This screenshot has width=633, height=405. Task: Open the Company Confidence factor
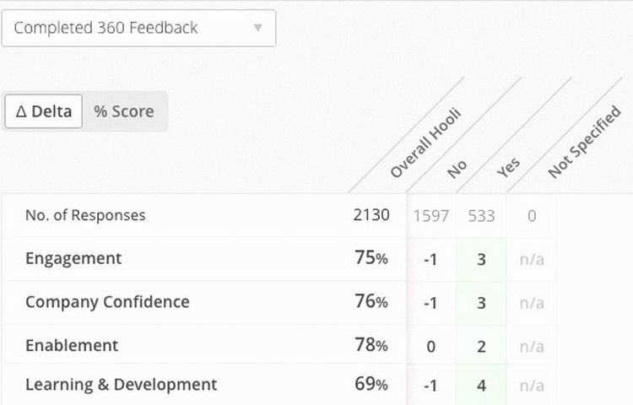[107, 302]
